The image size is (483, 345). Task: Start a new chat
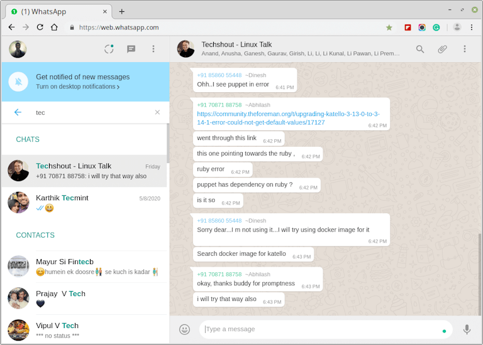pos(131,49)
